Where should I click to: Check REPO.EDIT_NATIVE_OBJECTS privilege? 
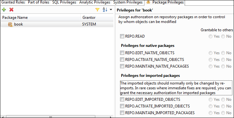point(122,53)
